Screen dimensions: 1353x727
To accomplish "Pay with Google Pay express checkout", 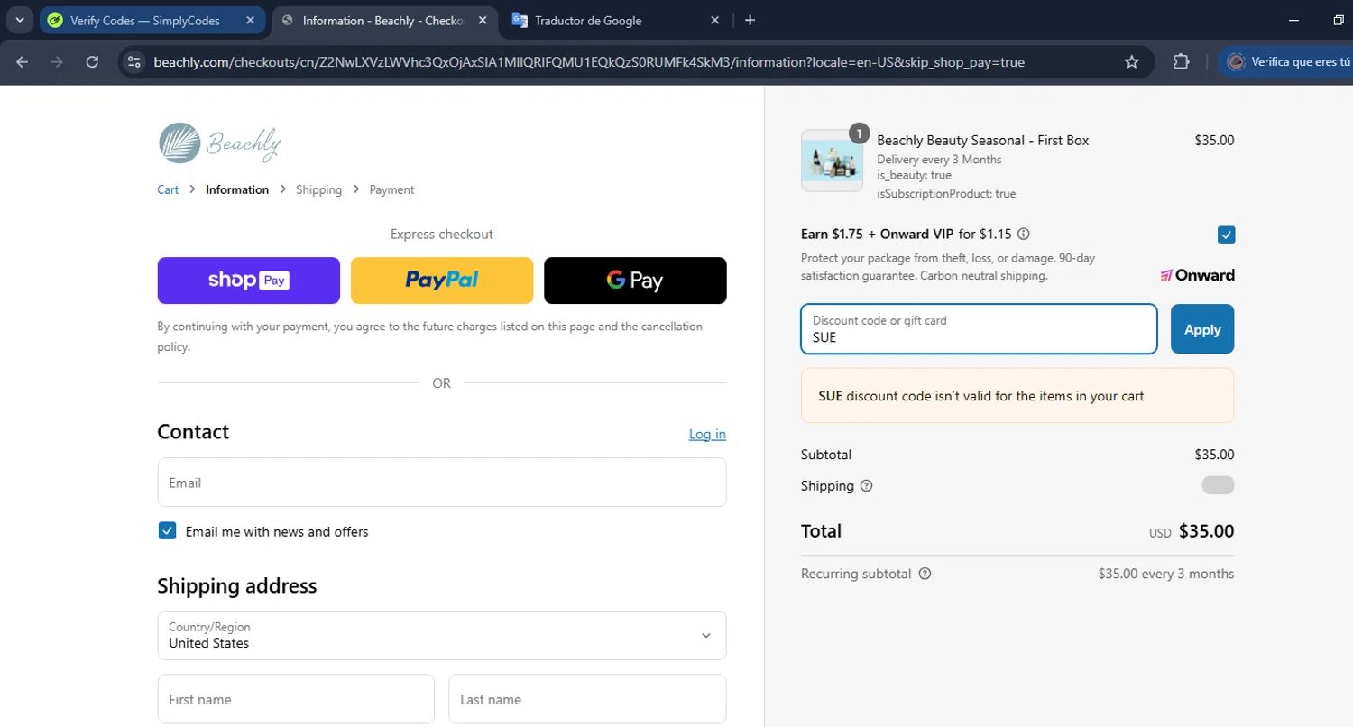I will 635,281.
